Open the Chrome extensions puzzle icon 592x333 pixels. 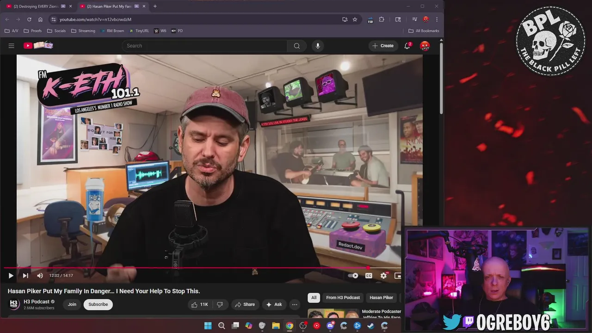pos(382,19)
